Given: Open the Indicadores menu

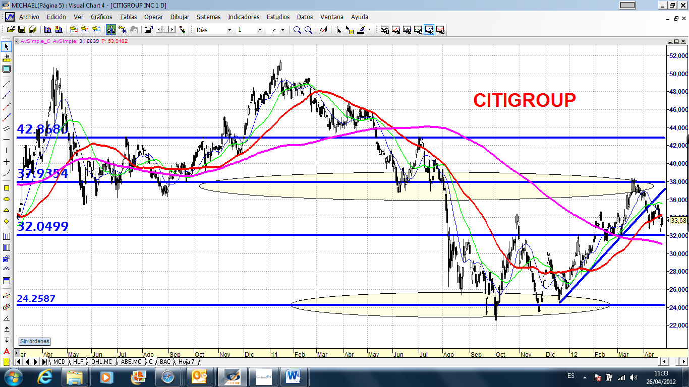Looking at the screenshot, I should point(244,17).
